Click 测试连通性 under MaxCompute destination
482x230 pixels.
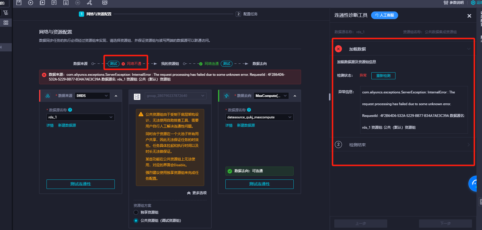tap(260, 184)
